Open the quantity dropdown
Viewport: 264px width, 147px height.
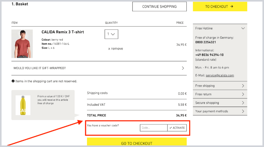coord(111,34)
